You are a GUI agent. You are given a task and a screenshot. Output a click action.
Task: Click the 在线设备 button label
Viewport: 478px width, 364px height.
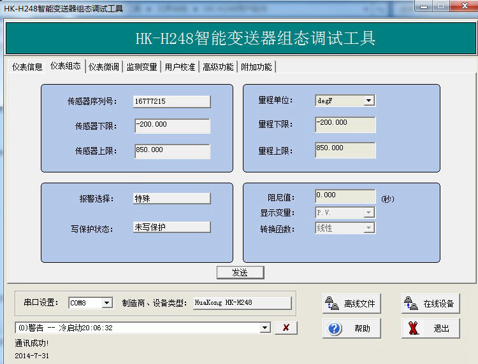438,304
